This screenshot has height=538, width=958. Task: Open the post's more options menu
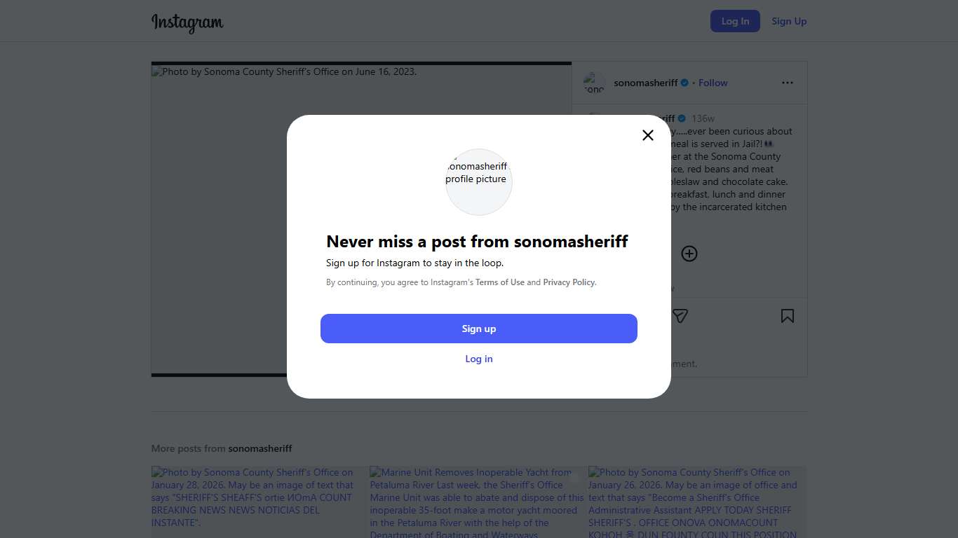tap(788, 83)
